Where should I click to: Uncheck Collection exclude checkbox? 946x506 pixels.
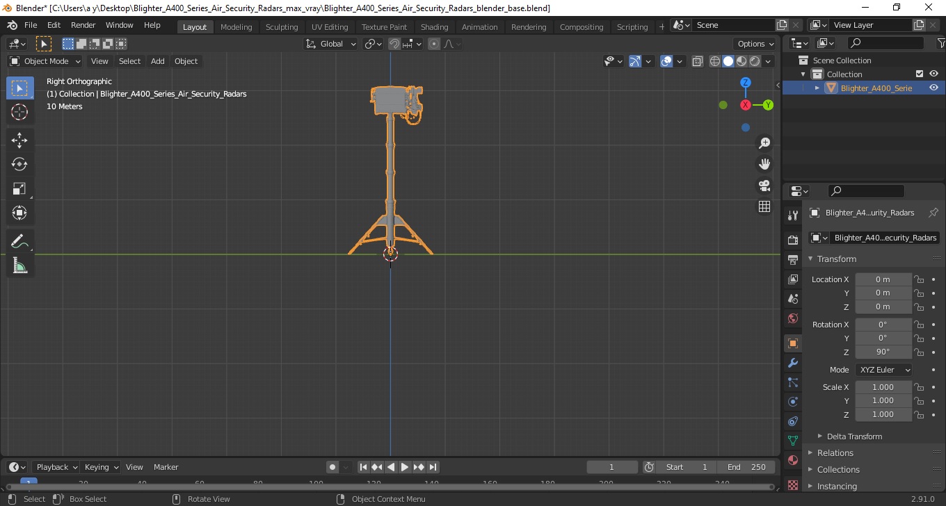(920, 74)
